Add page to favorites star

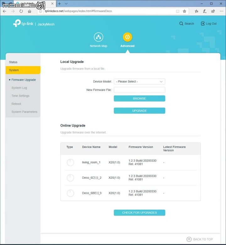[x=185, y=11]
